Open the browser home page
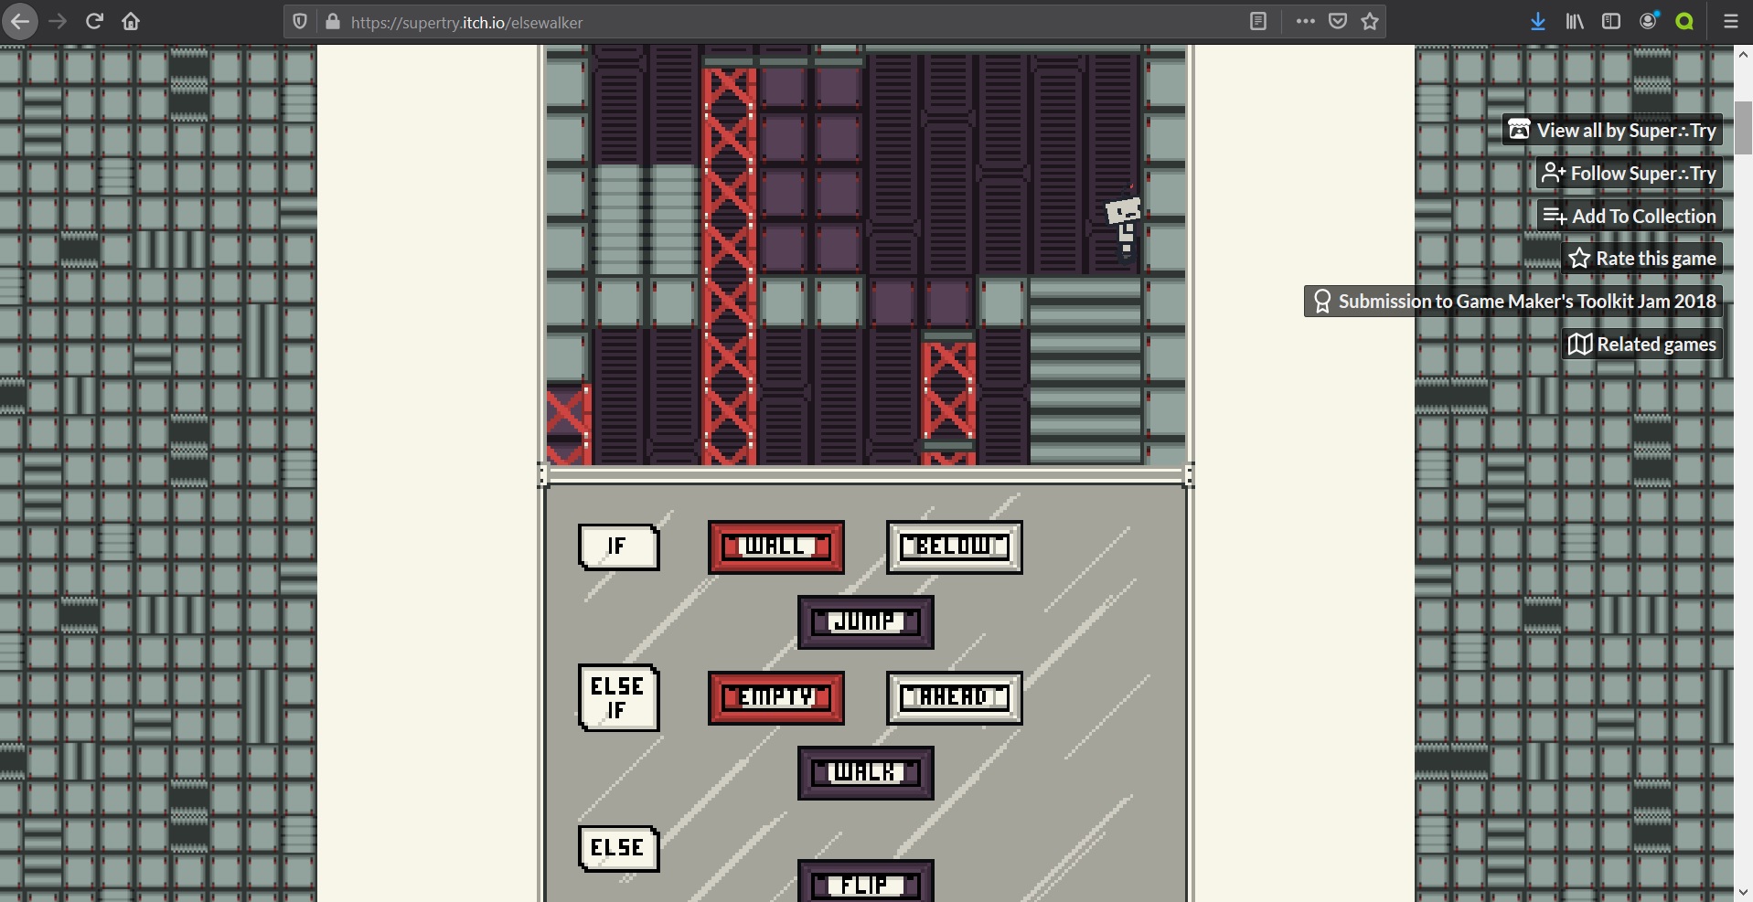 (x=131, y=21)
